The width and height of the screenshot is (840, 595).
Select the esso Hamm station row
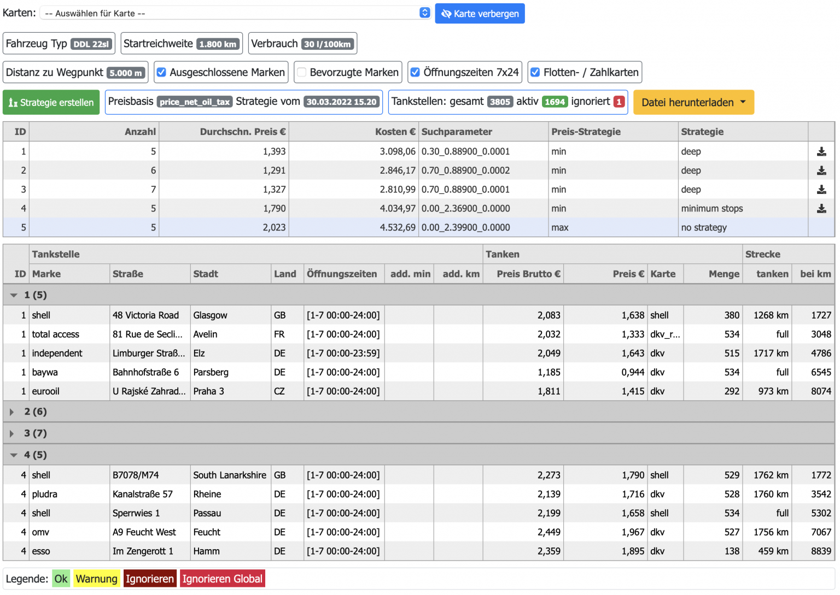419,551
